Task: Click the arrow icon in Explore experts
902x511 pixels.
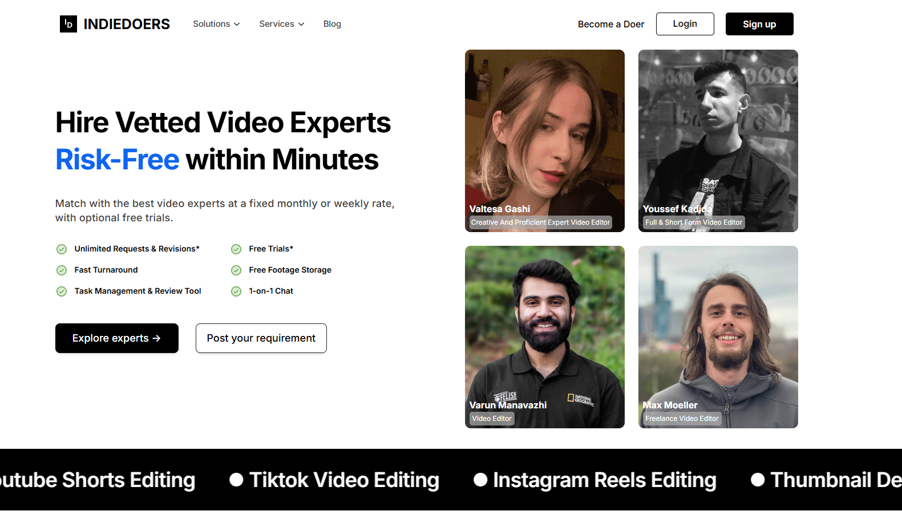Action: click(x=157, y=338)
